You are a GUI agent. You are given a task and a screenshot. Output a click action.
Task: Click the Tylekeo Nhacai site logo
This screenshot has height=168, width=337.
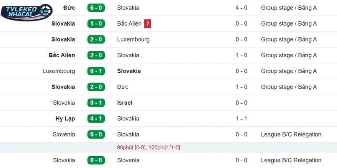coord(26,13)
